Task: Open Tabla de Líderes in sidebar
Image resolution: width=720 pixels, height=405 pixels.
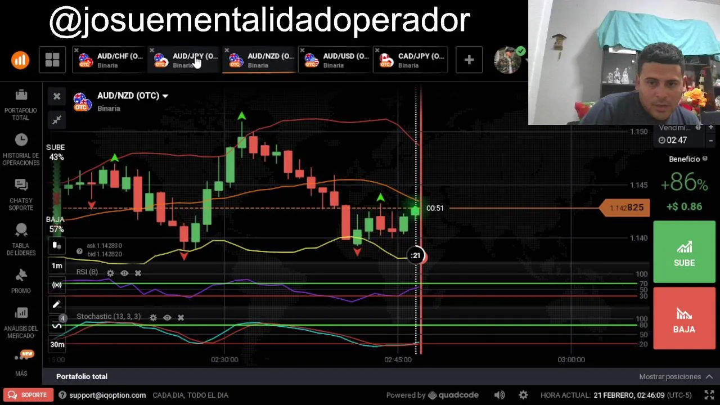Action: (21, 240)
